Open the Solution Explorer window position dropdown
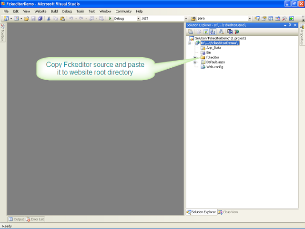This screenshot has width=305, height=229. (x=285, y=25)
